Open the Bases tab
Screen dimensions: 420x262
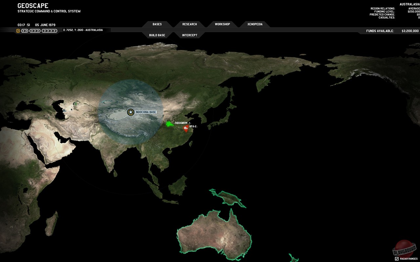coord(157,24)
